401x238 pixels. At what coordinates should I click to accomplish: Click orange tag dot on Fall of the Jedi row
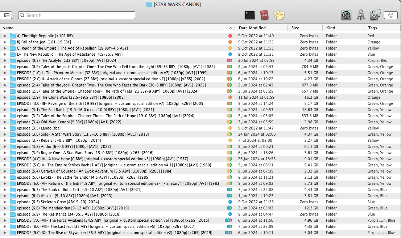(x=230, y=42)
